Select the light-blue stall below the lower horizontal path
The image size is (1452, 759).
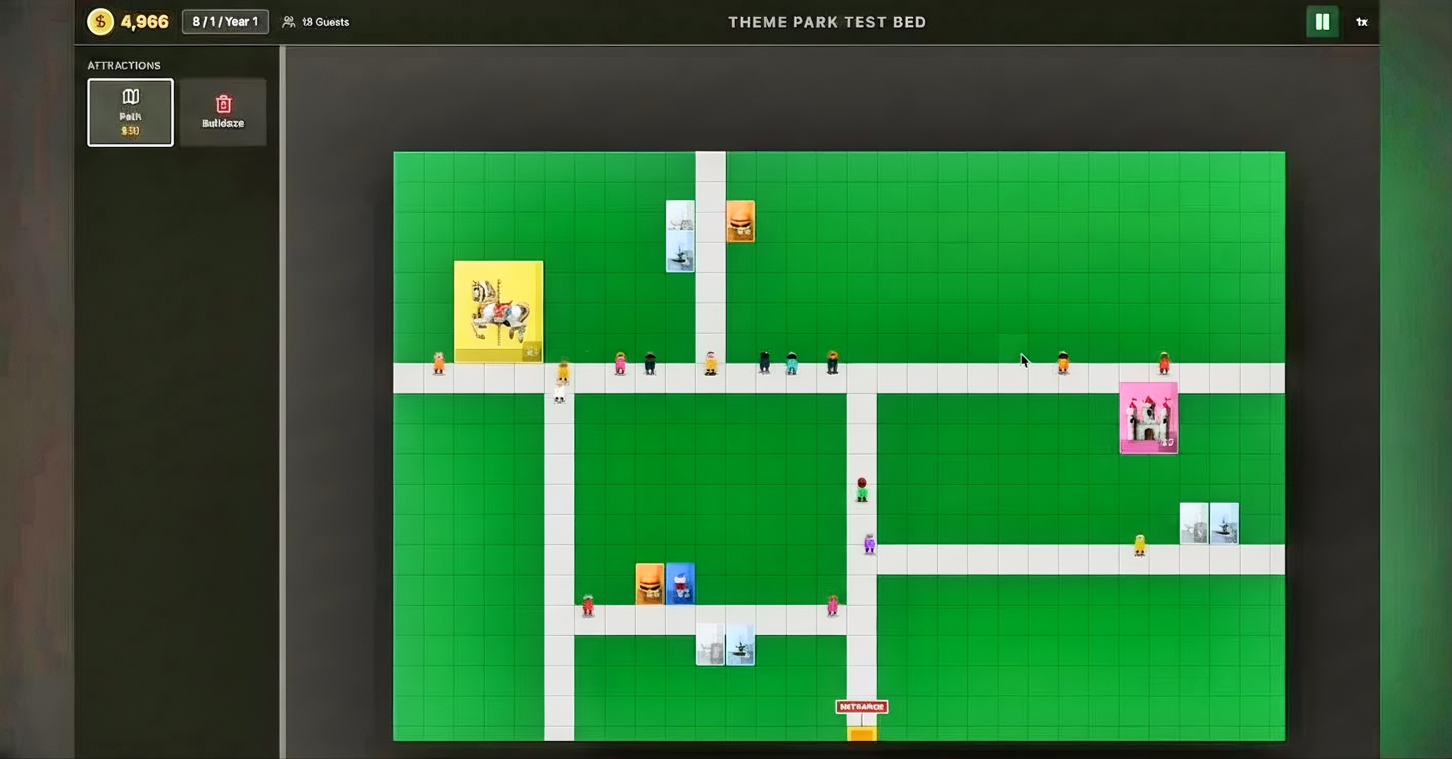click(740, 645)
